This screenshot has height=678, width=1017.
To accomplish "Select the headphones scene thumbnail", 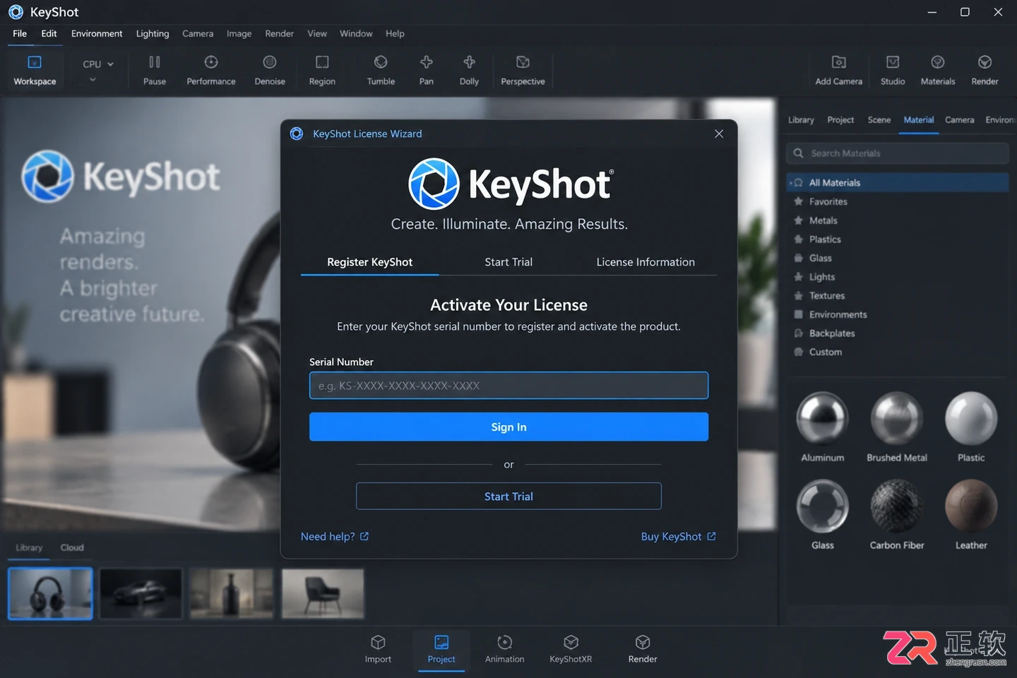I will click(50, 594).
